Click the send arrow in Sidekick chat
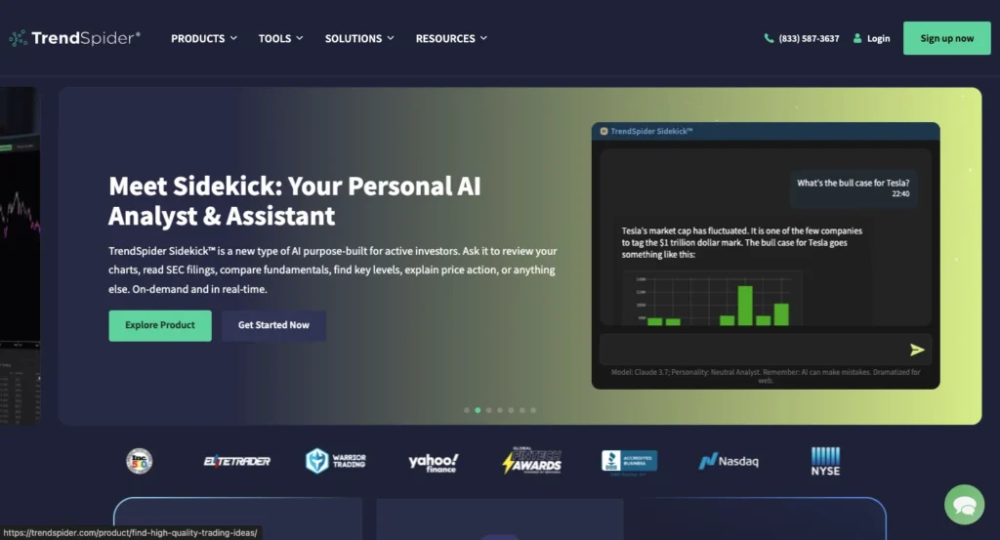 (x=916, y=350)
